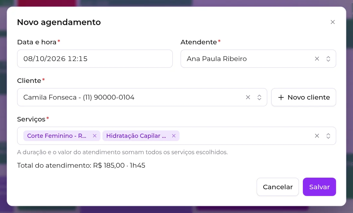The width and height of the screenshot is (353, 213).
Task: Open the Cliente dropdown chevrons
Action: (259, 97)
